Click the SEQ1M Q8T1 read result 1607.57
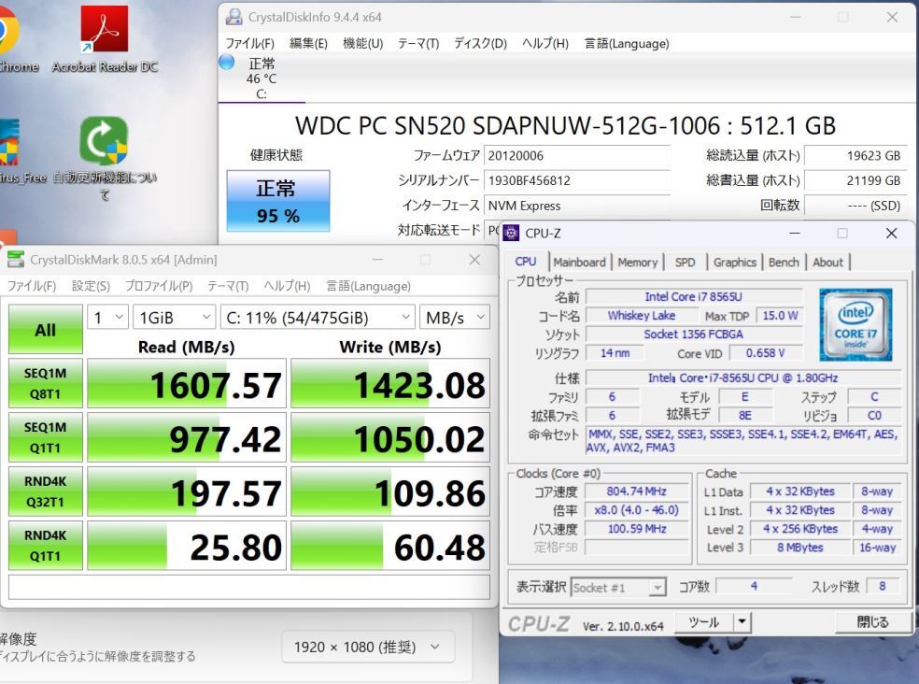This screenshot has height=684, width=919. (187, 384)
